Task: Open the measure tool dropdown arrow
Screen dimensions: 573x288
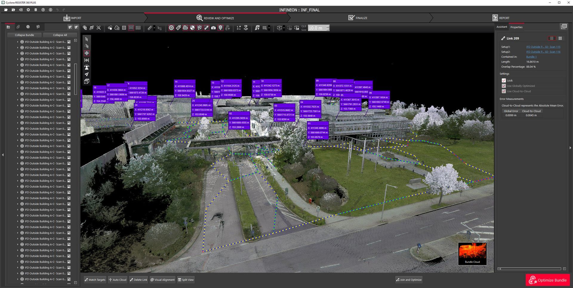Action: (x=154, y=28)
